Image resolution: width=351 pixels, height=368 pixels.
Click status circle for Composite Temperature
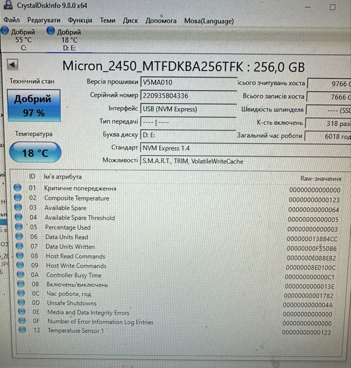click(x=18, y=197)
